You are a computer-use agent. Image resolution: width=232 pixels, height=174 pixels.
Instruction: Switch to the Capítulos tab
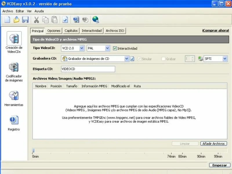[x=71, y=31]
